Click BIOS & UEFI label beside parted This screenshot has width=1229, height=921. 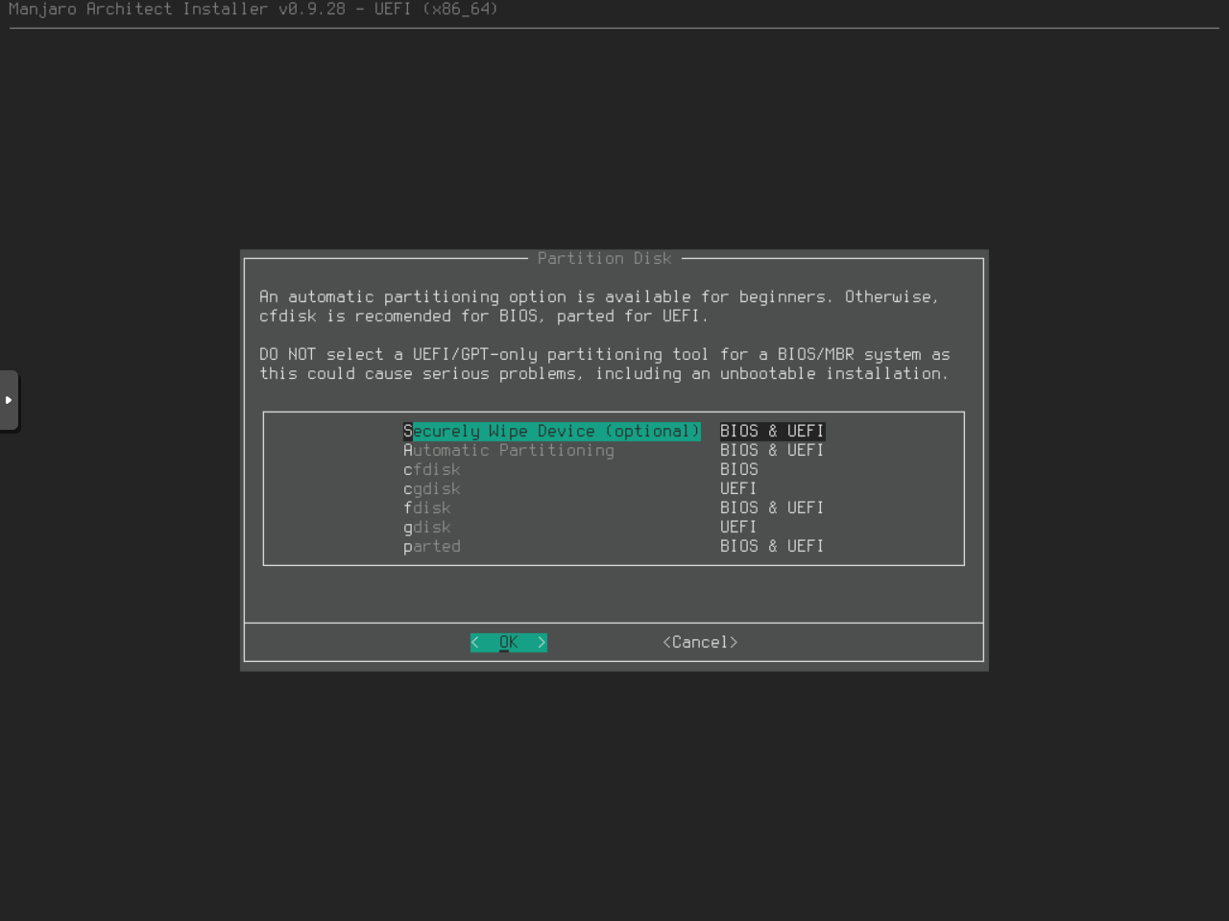click(772, 546)
